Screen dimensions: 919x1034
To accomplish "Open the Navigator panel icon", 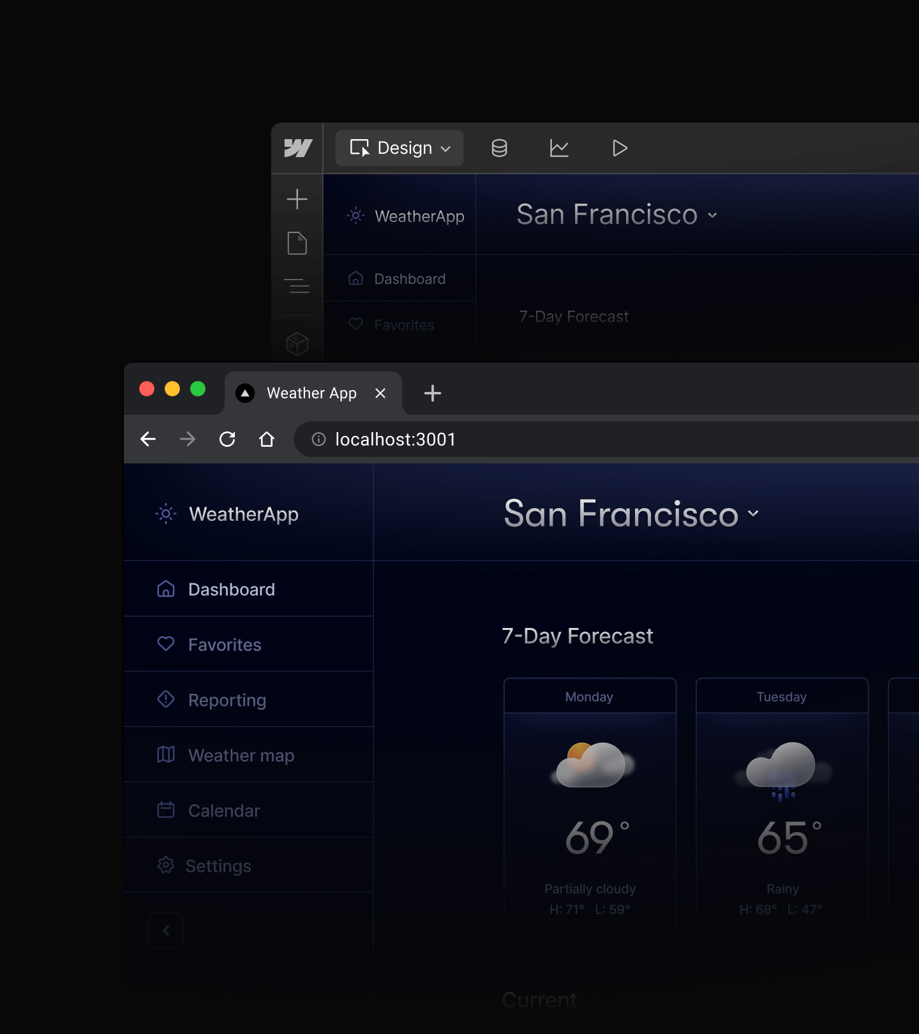I will click(x=297, y=285).
